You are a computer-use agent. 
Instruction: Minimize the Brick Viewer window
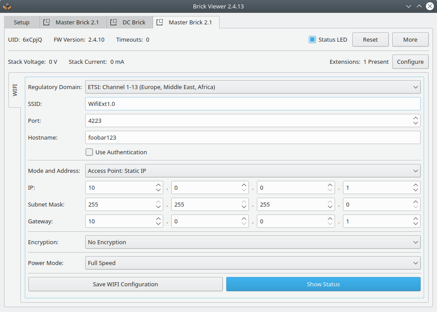[409, 6]
